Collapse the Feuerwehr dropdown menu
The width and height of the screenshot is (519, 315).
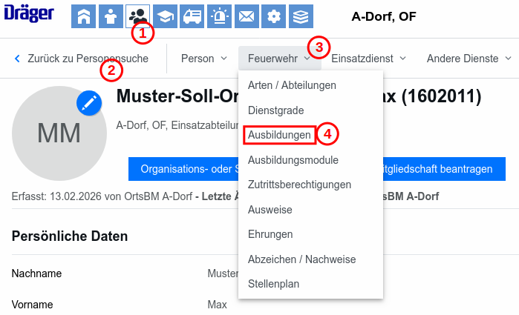coord(279,59)
